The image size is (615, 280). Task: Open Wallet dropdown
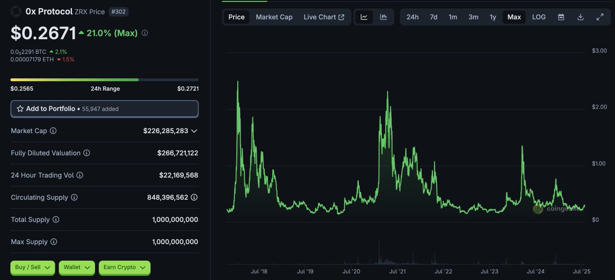click(x=77, y=267)
